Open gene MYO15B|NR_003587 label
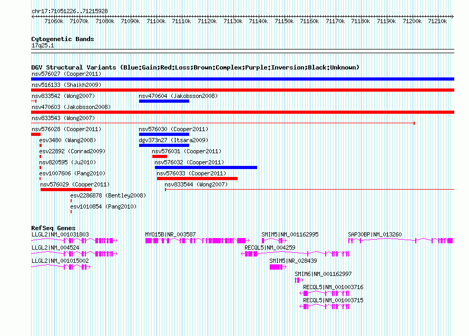This screenshot has height=336, width=469. pos(171,235)
